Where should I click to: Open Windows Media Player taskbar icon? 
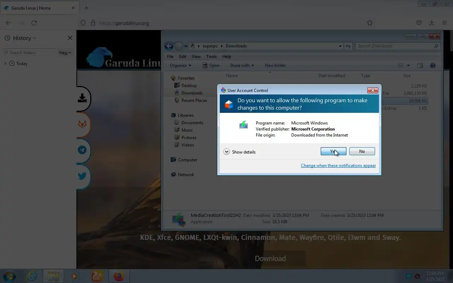75,276
